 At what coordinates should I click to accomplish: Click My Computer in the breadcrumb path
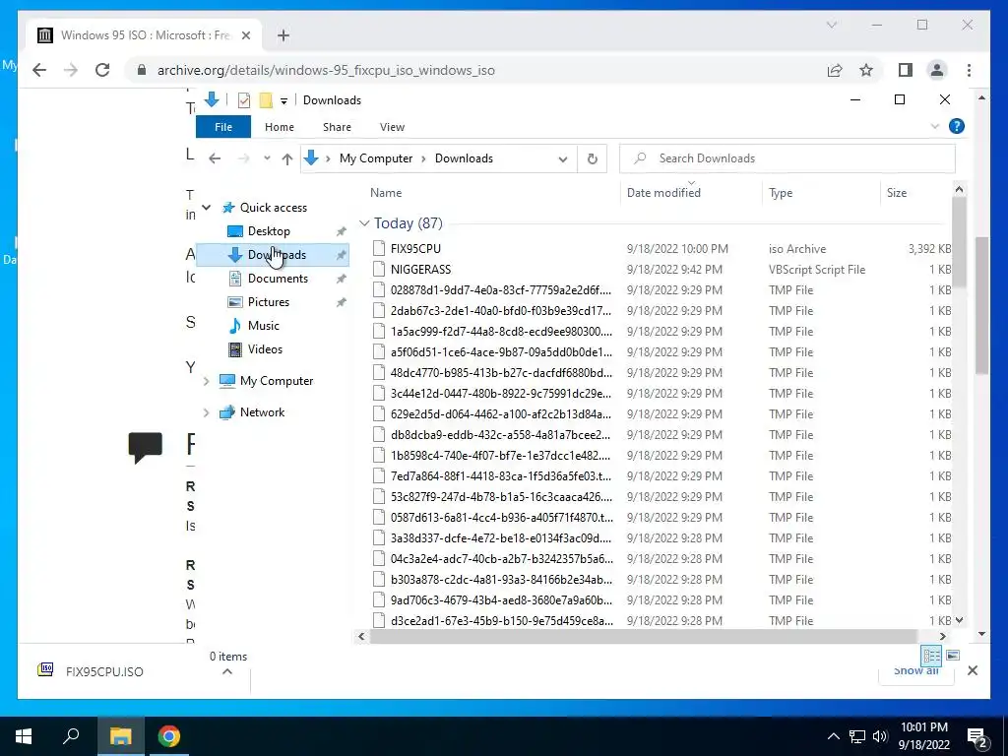click(x=376, y=158)
